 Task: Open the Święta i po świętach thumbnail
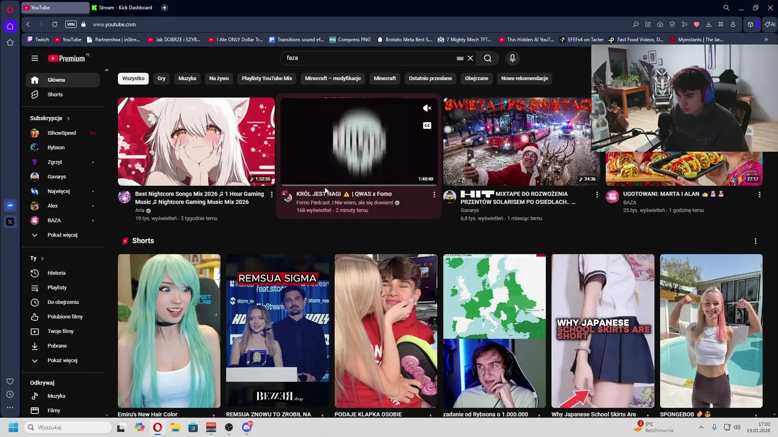click(x=517, y=141)
